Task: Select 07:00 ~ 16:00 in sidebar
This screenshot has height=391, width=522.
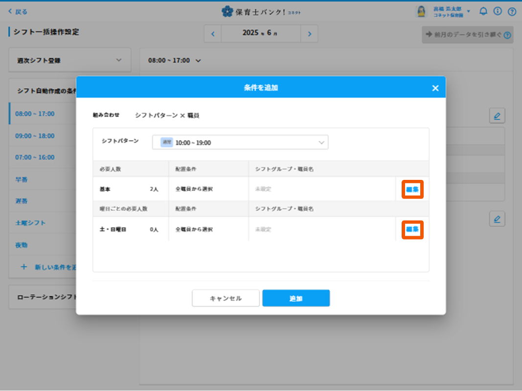Action: 35,157
